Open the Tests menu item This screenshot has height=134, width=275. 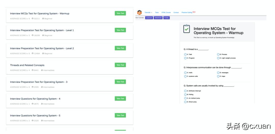[157, 12]
